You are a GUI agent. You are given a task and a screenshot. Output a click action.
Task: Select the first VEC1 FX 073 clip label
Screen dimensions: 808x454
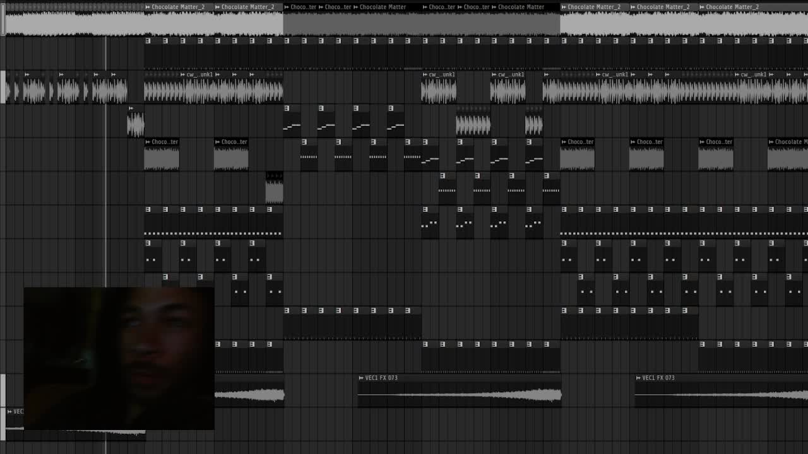click(x=381, y=378)
